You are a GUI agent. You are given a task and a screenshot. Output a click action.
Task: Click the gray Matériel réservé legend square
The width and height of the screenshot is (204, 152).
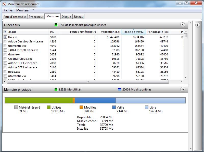point(16,108)
